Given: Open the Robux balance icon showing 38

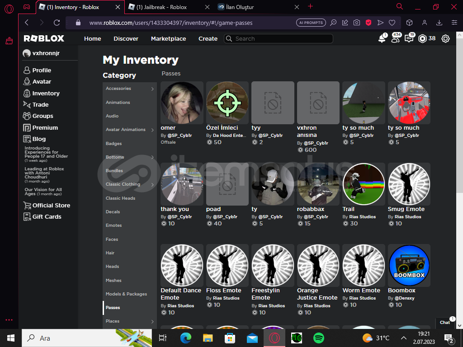Looking at the screenshot, I should pyautogui.click(x=423, y=38).
